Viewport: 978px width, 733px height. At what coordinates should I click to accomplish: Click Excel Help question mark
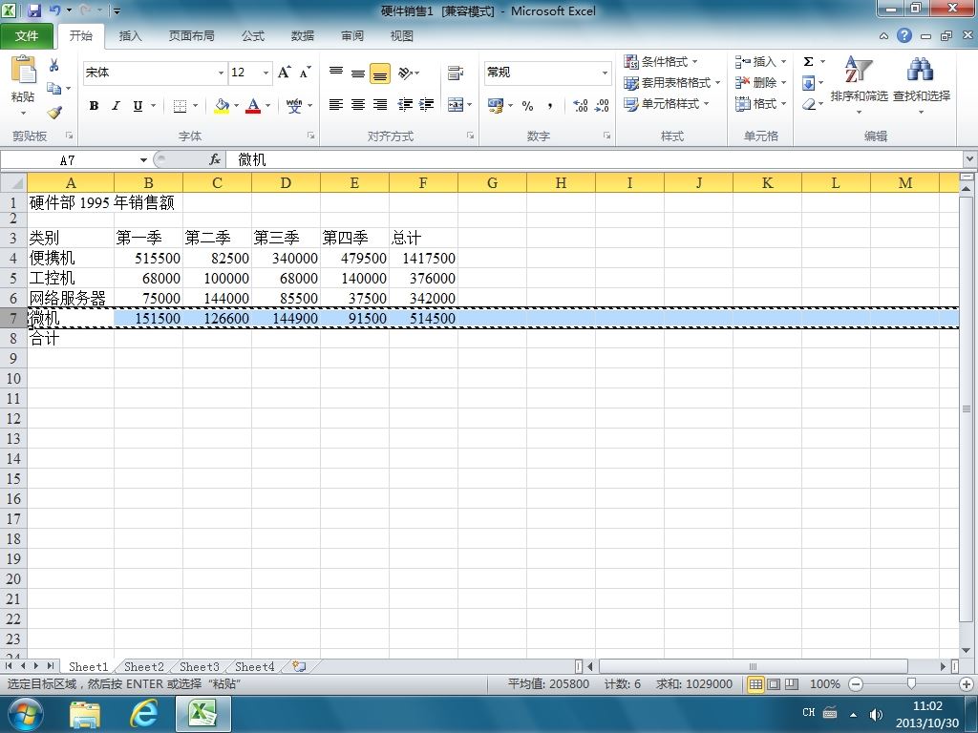coord(904,35)
